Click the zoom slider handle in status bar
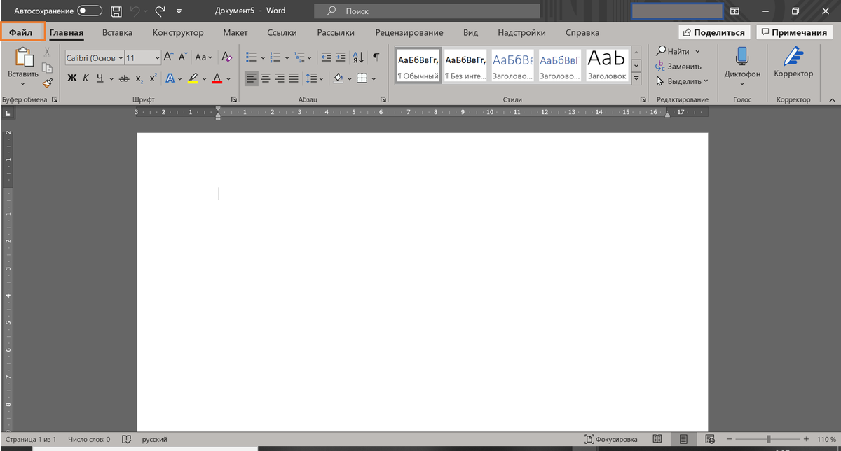The height and width of the screenshot is (451, 841). click(769, 439)
